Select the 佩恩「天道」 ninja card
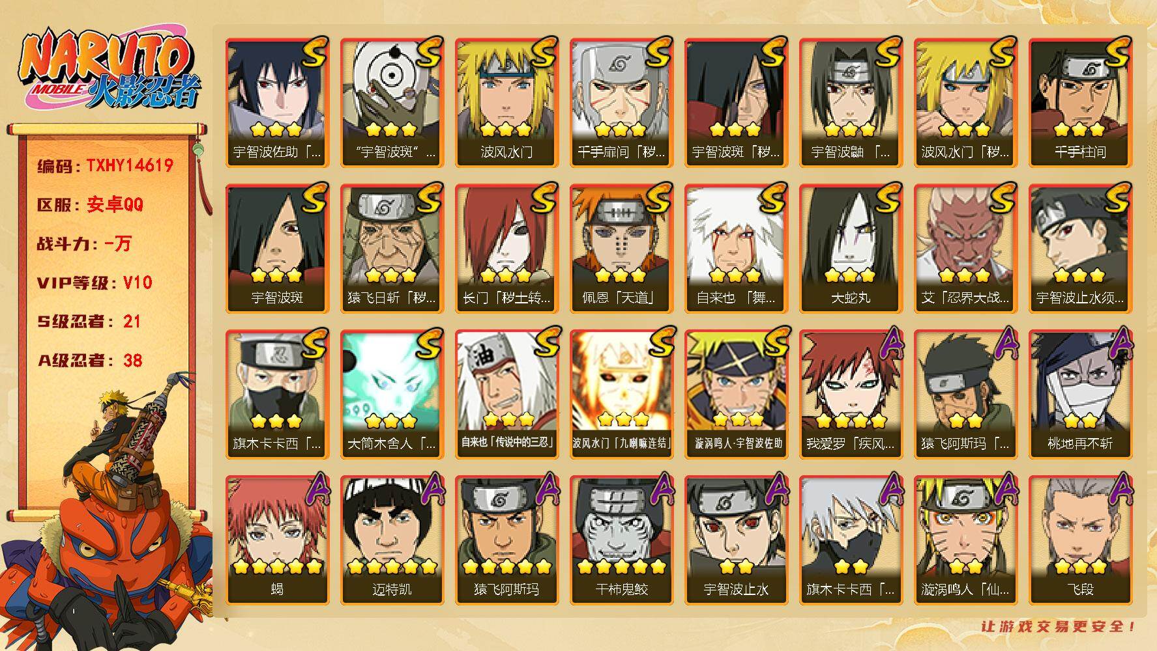1157x651 pixels. (621, 248)
